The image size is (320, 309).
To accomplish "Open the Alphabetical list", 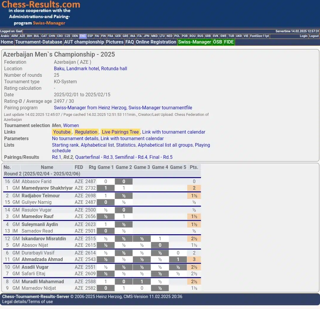I will (97, 145).
